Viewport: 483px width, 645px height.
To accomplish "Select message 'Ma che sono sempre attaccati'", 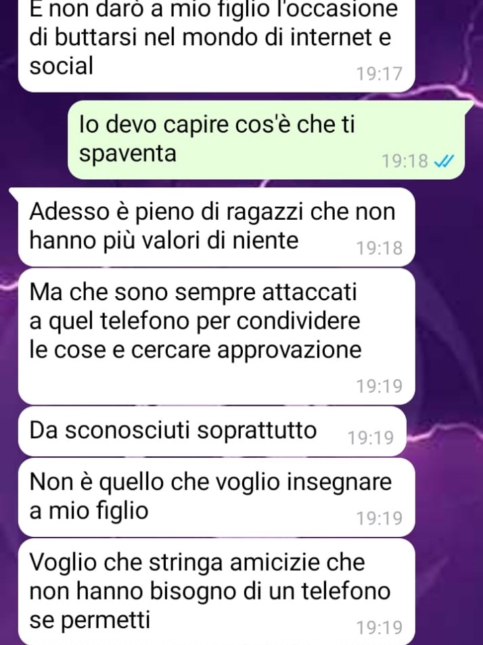I will 216,337.
